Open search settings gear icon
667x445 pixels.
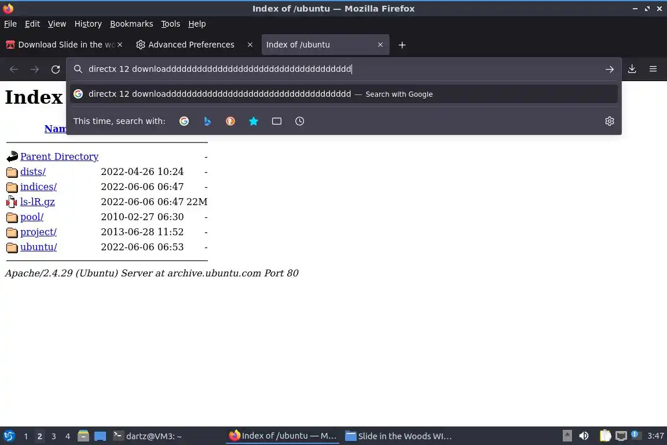tap(609, 121)
